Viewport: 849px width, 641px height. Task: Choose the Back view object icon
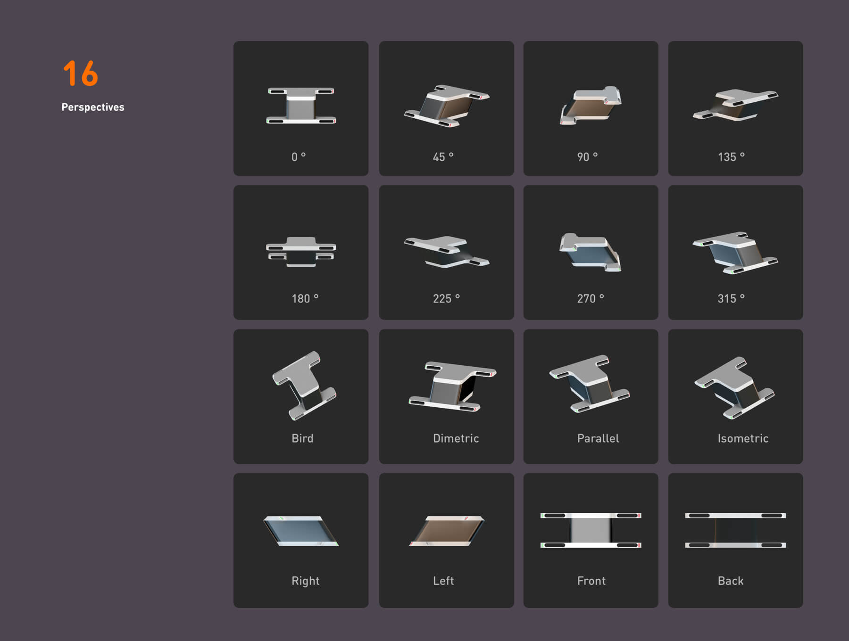coord(735,530)
